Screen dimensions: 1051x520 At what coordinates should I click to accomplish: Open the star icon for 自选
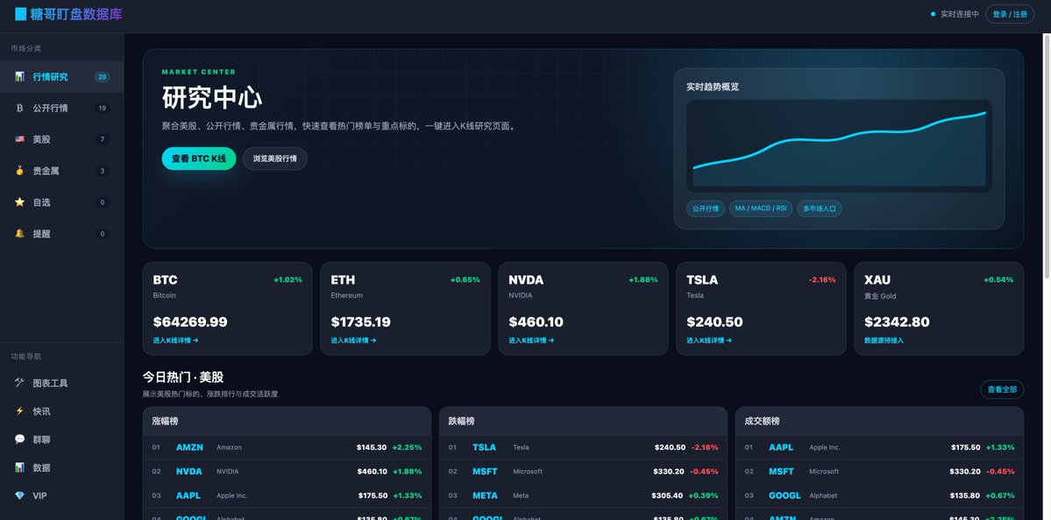[19, 202]
